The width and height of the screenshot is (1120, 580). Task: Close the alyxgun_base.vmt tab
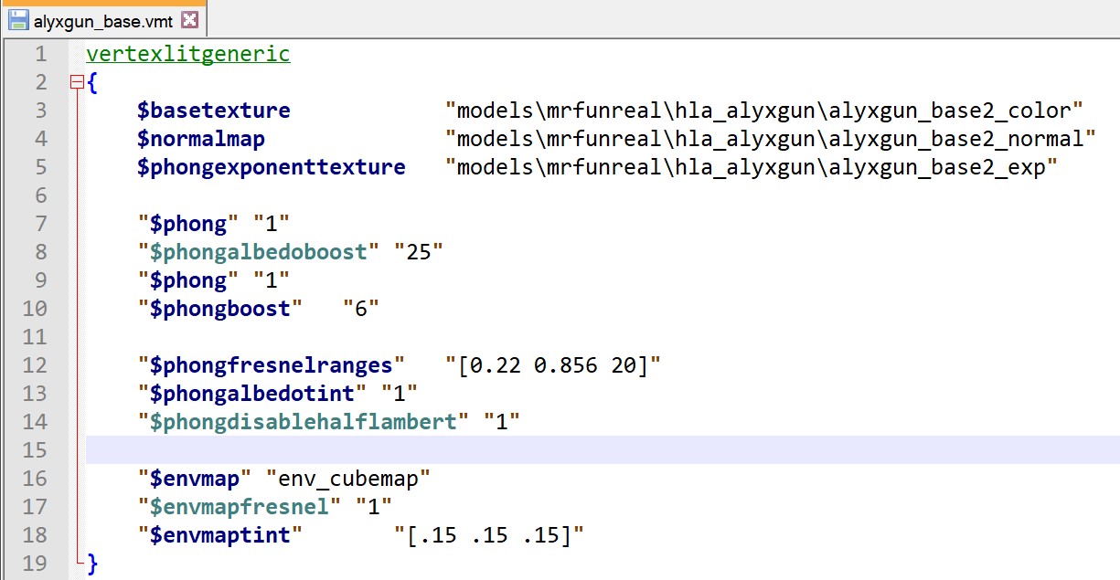189,19
